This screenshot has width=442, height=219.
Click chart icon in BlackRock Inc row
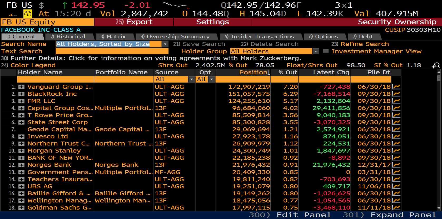pos(396,94)
